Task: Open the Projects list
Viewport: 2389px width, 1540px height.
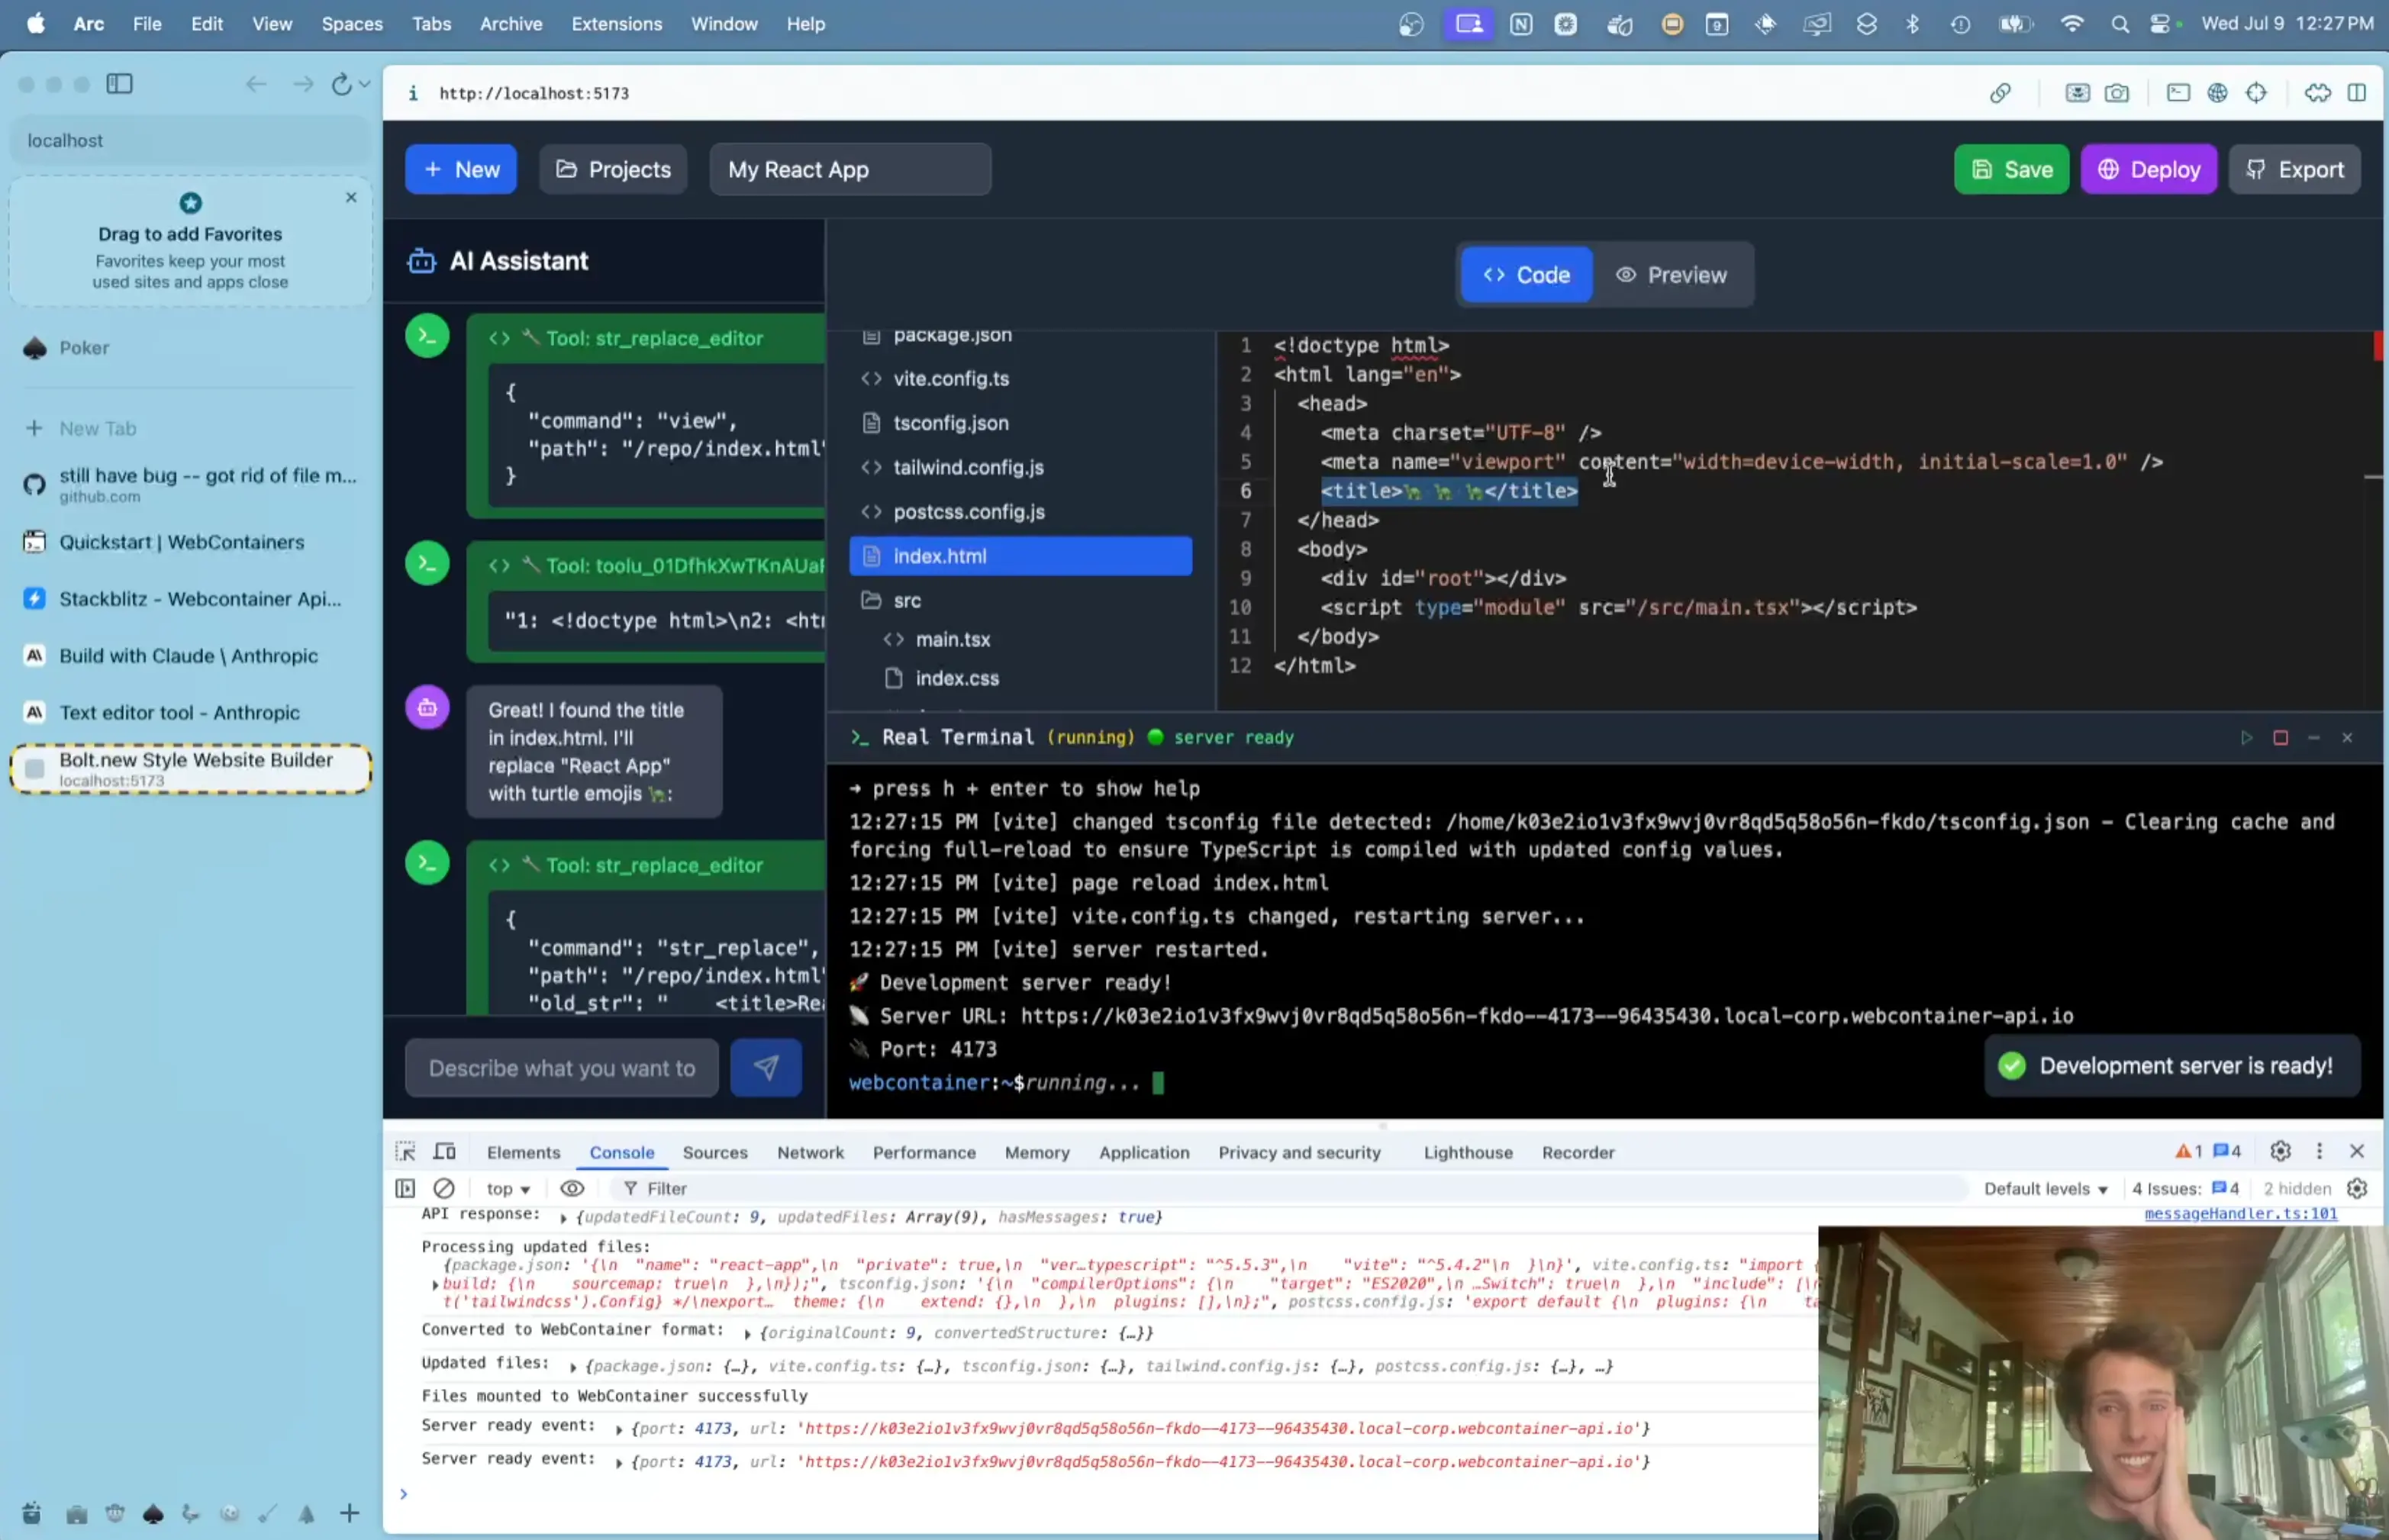Action: point(613,169)
